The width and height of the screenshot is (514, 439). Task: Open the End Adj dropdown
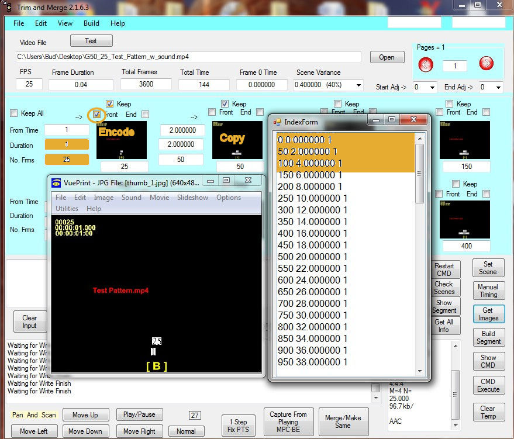498,88
